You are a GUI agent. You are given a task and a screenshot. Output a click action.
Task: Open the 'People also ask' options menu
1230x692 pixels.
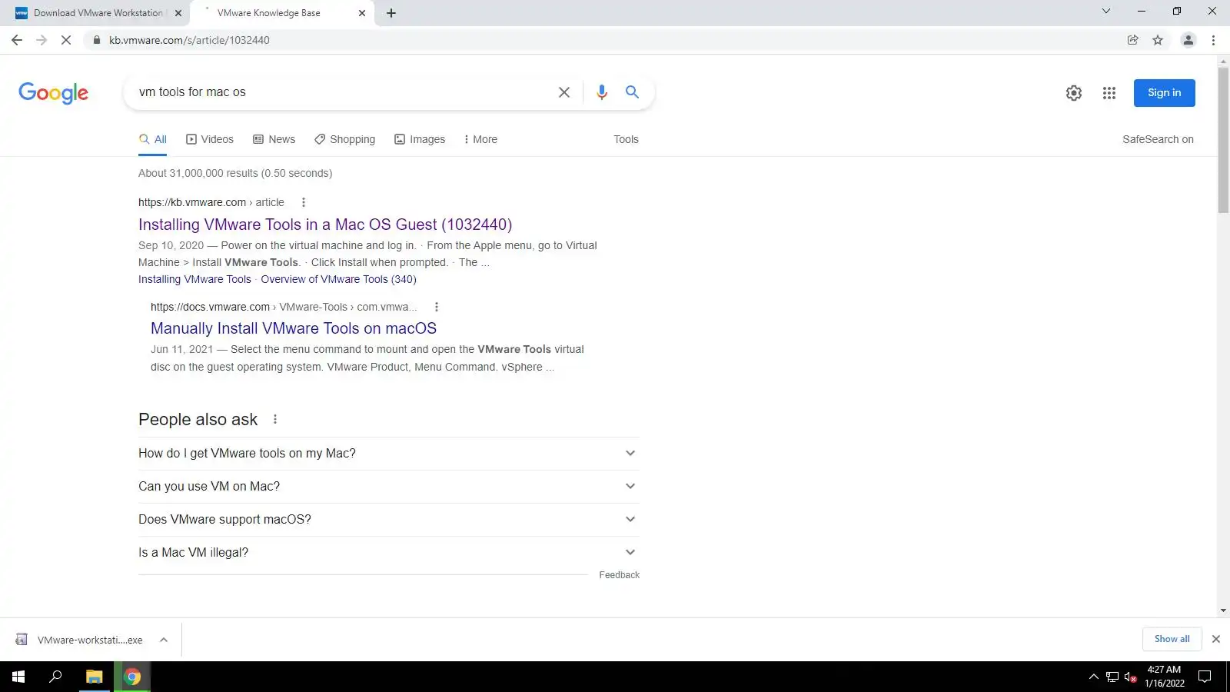[275, 419]
